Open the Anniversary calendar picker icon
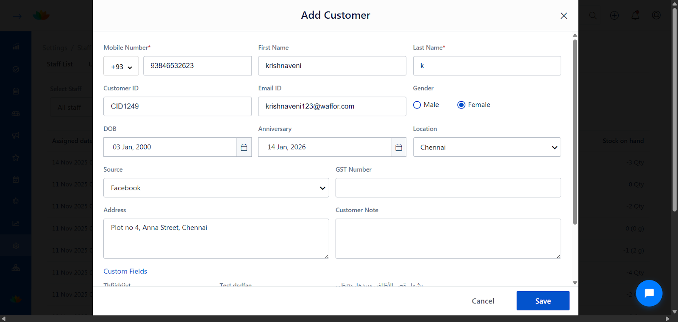The image size is (678, 322). pyautogui.click(x=399, y=147)
